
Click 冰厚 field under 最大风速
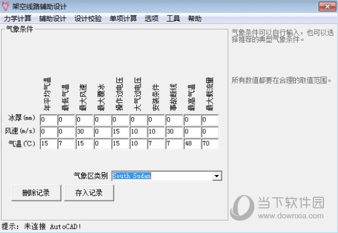[x=84, y=120]
